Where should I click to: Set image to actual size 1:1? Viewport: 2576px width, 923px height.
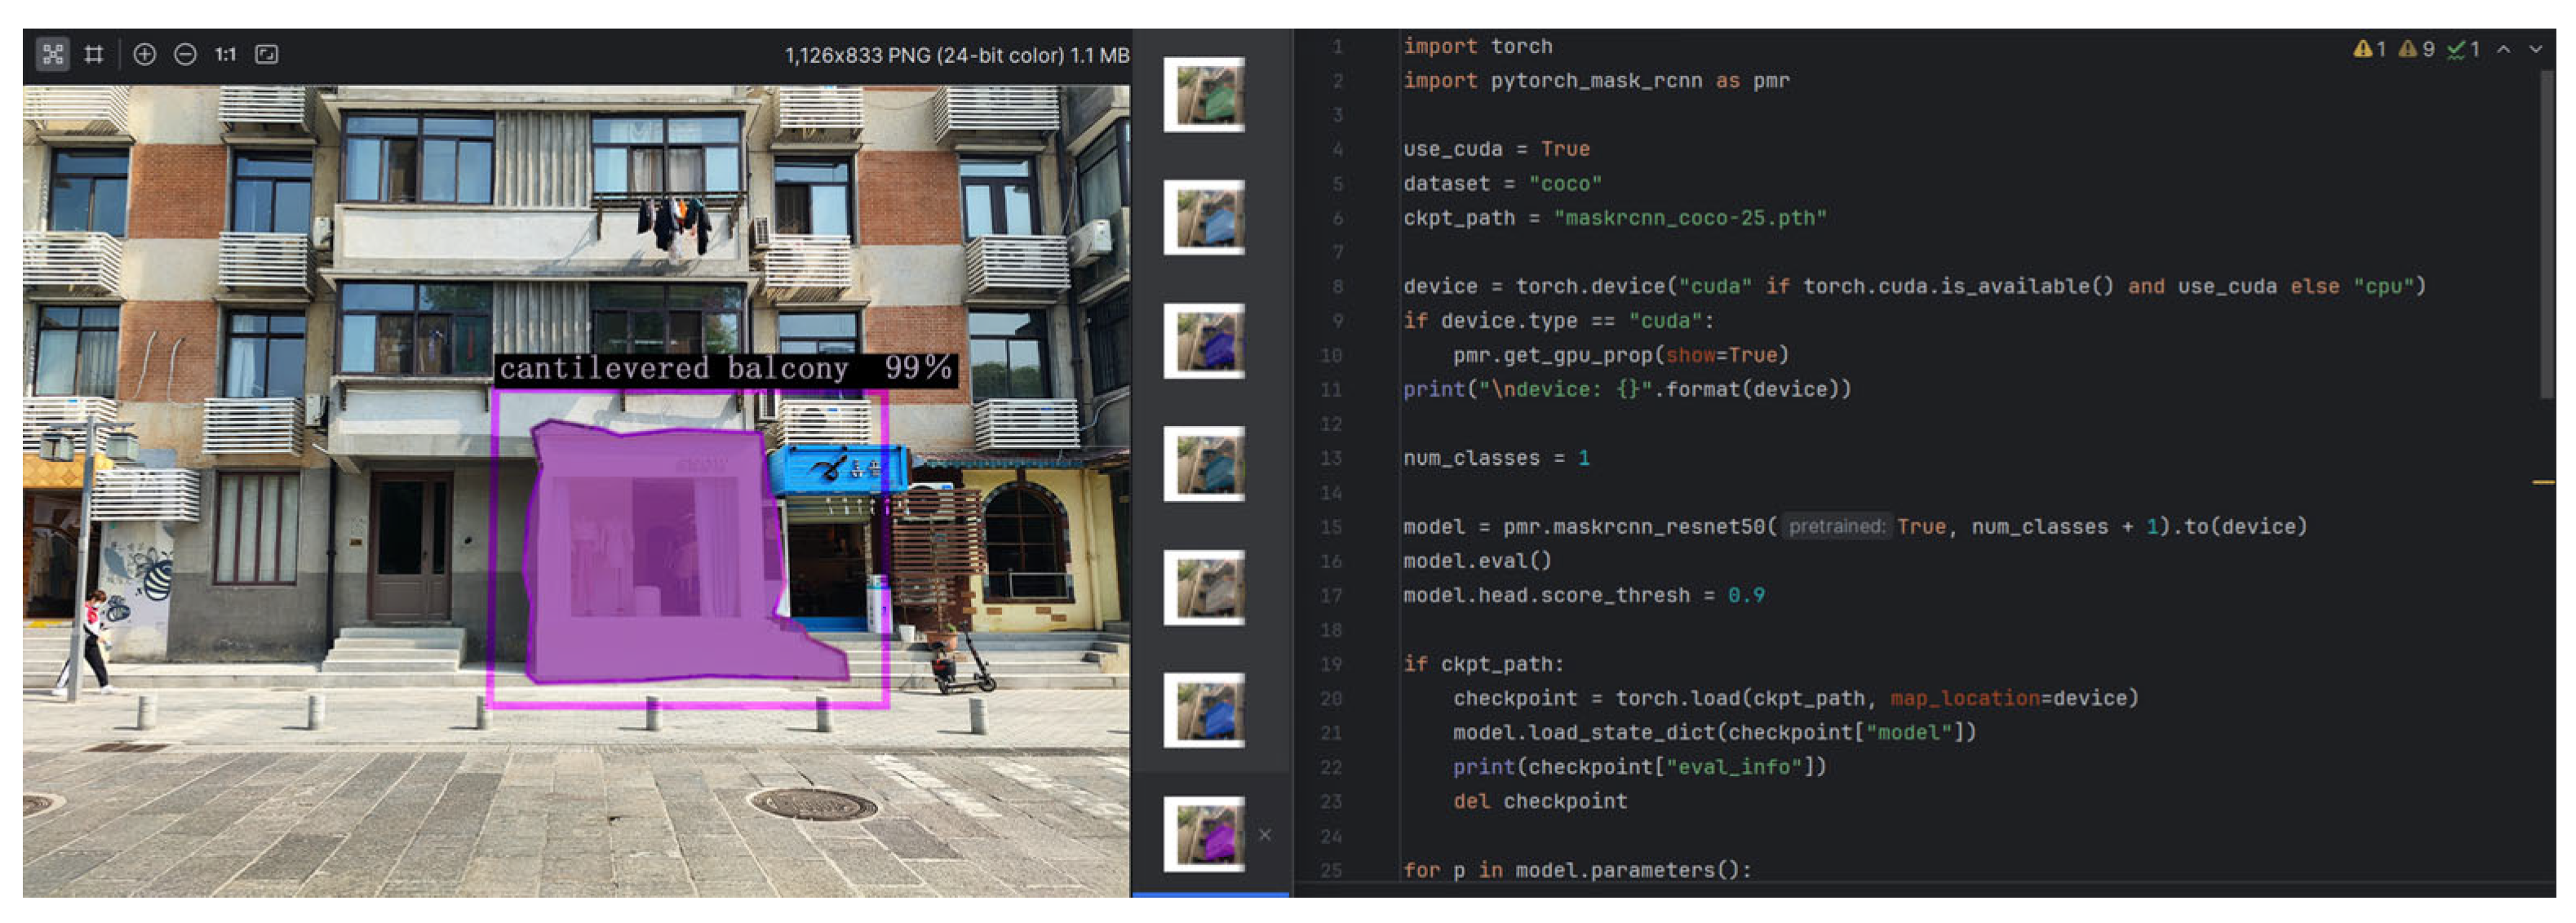[225, 54]
